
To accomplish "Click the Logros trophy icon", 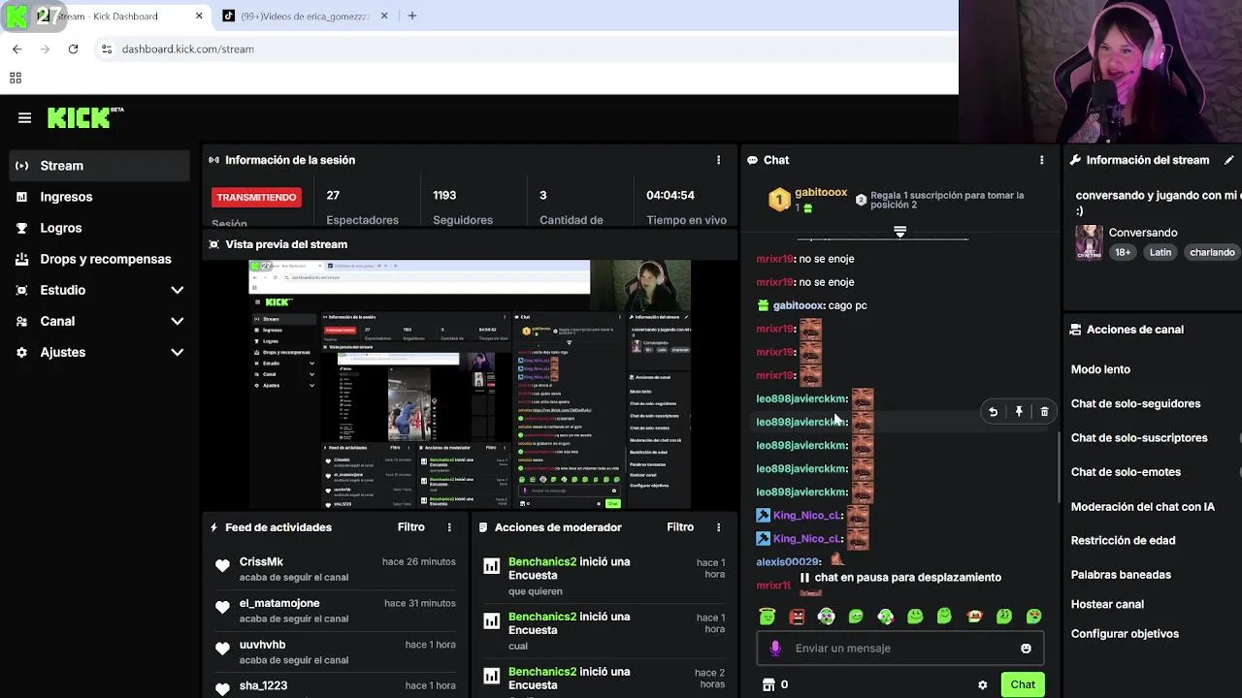I will pyautogui.click(x=21, y=228).
